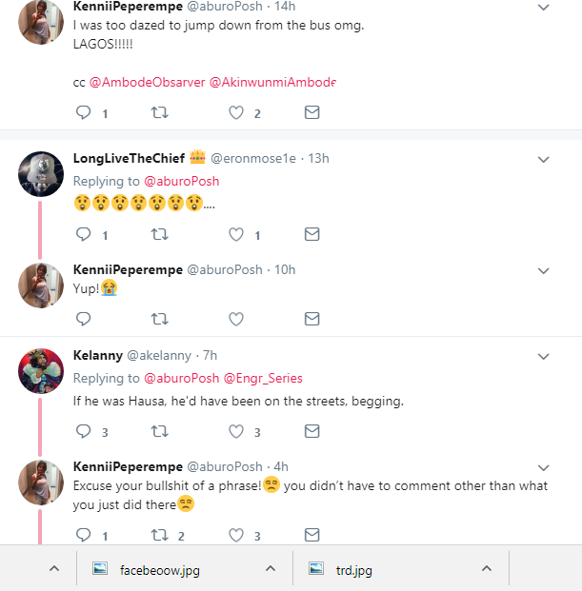The image size is (582, 591).
Task: Reply to Kelanny's tweet about Hausa
Action: point(83,431)
